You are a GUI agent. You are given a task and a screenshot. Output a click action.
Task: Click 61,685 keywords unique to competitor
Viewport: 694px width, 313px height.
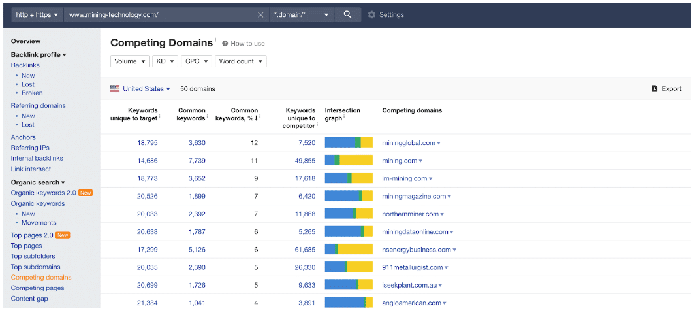click(305, 249)
